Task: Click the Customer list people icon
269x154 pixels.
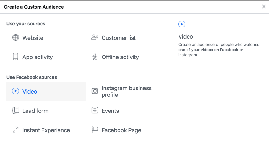Action: 95,37
